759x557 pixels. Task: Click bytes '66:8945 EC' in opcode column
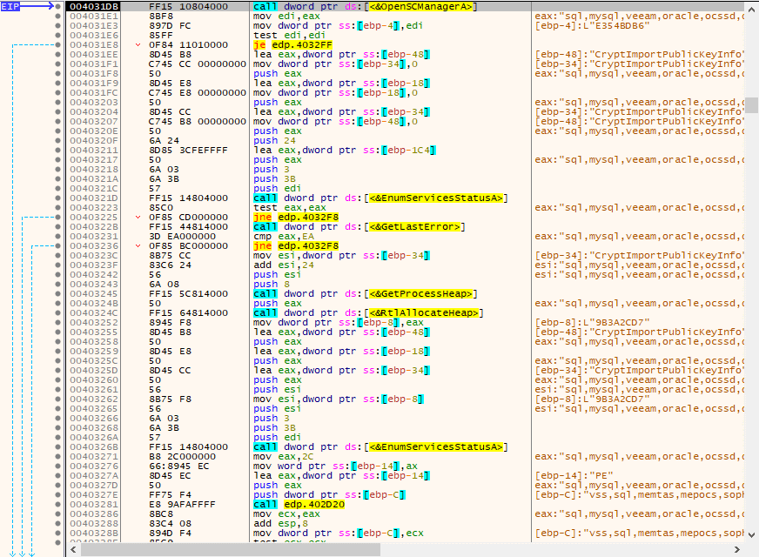(179, 466)
